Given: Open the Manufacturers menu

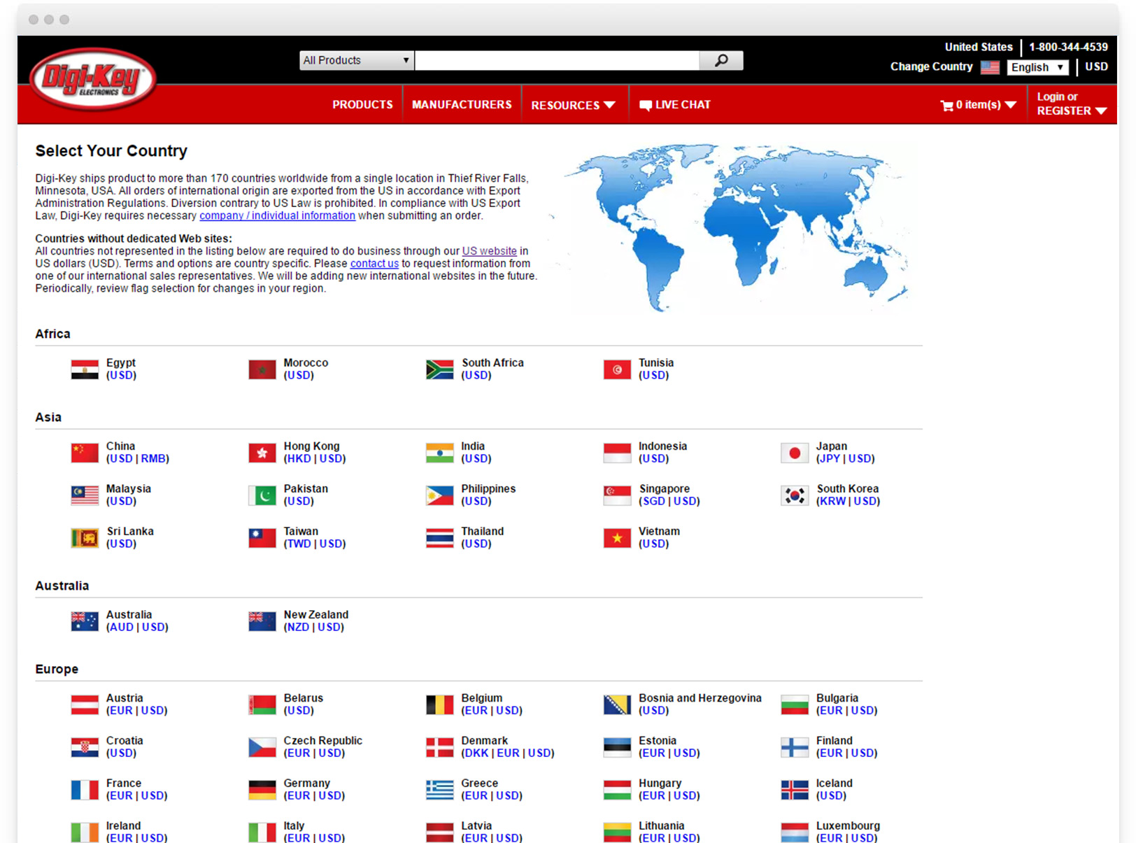Looking at the screenshot, I should 462,104.
